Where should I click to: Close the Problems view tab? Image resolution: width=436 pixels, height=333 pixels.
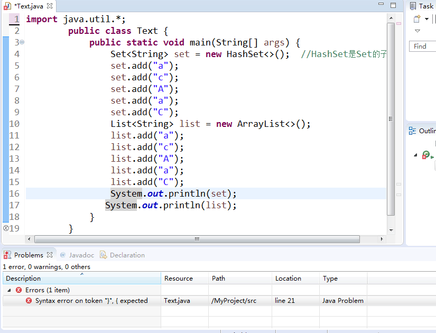coord(50,255)
